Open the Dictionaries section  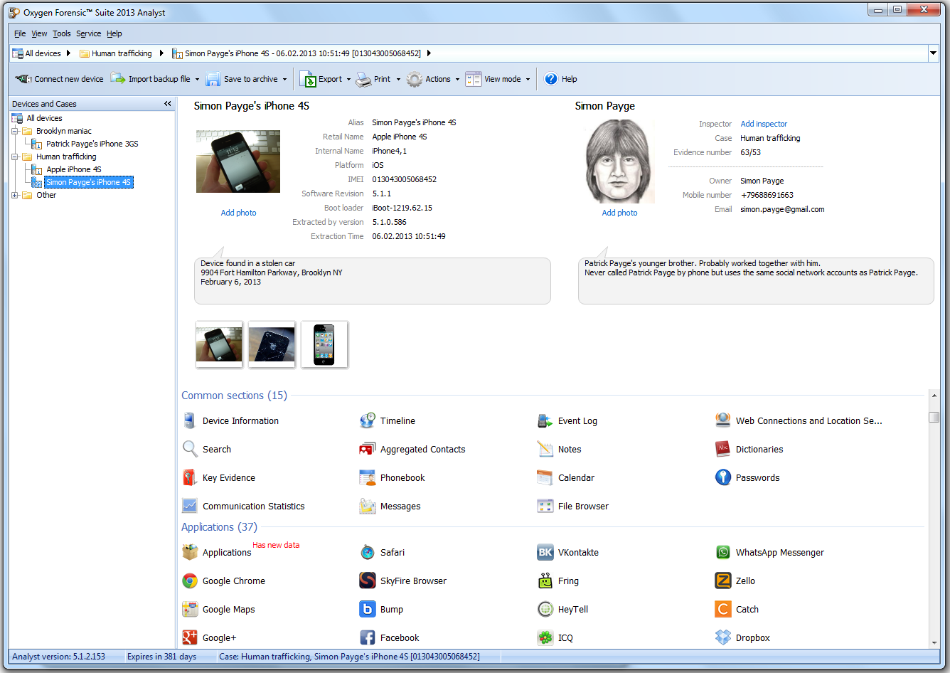pyautogui.click(x=749, y=450)
